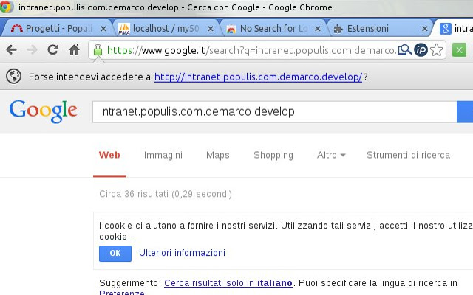Image resolution: width=473 pixels, height=295 pixels.
Task: Click the magnifier search engine icon in omnibox
Action: [x=405, y=50]
